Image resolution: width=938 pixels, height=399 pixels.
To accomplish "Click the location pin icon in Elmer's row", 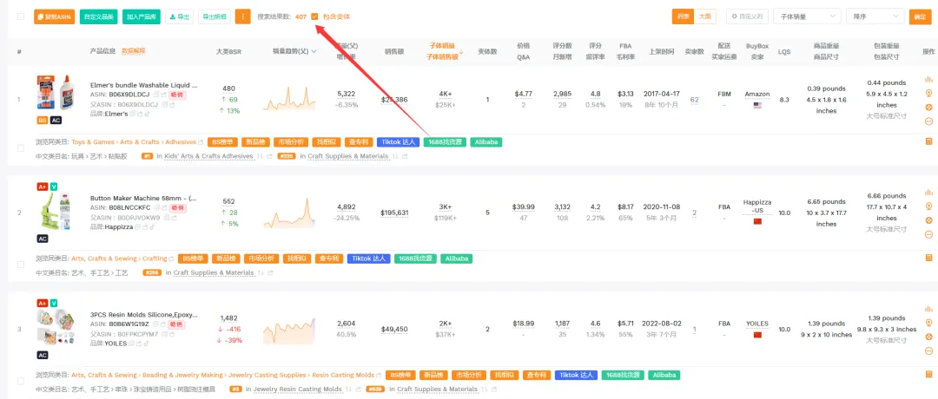I will [x=929, y=93].
